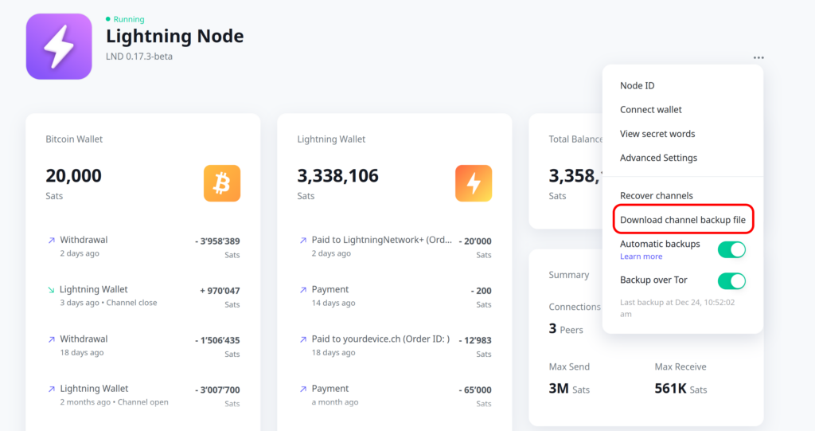Open Advanced Settings from menu
815x431 pixels.
(658, 158)
